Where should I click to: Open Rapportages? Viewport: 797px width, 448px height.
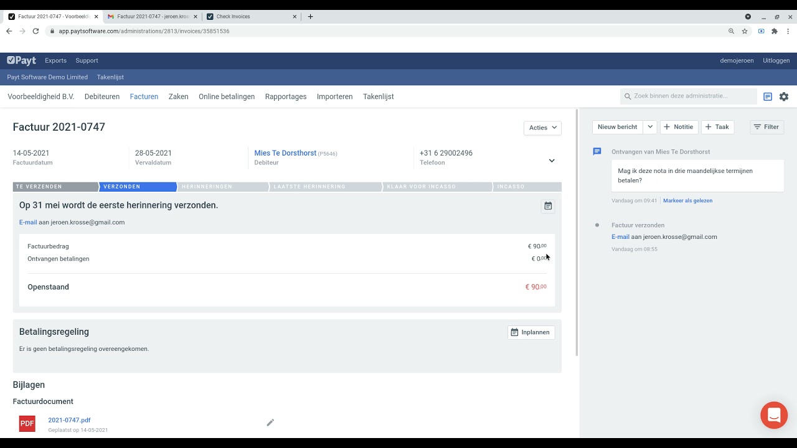(286, 96)
